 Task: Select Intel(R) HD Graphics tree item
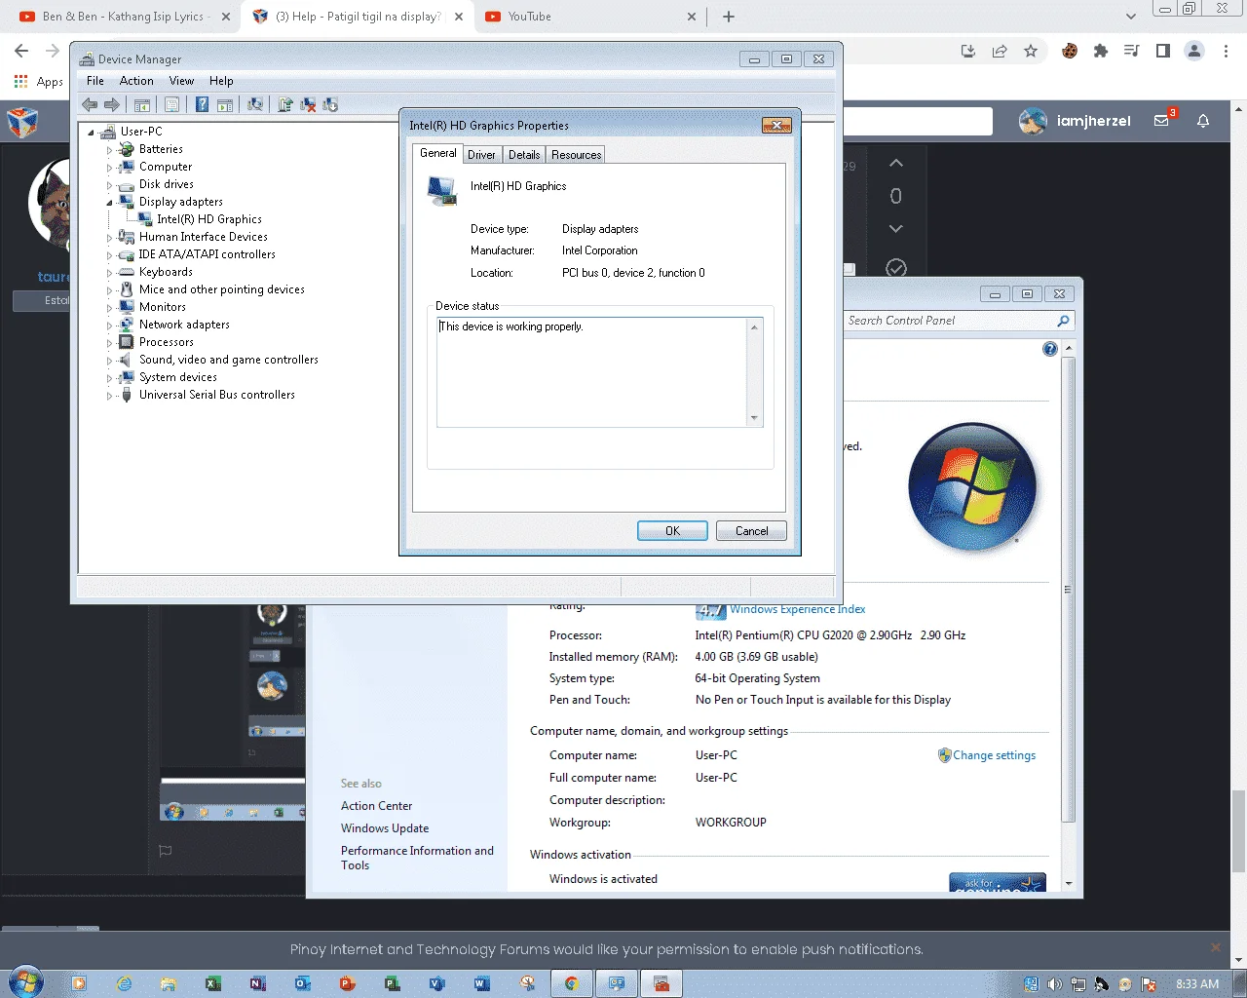[x=209, y=219]
